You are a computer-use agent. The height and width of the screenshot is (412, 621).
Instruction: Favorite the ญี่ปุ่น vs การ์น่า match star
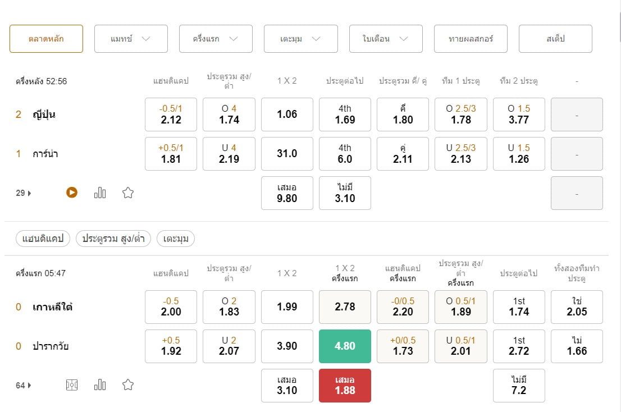pos(128,193)
